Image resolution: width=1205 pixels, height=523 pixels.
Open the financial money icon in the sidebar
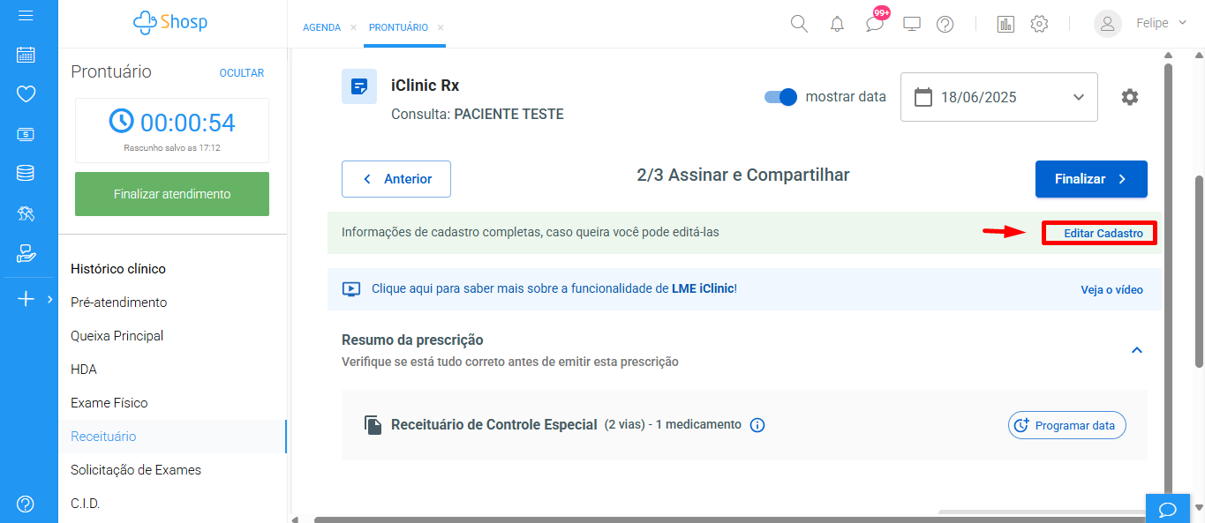pos(26,134)
